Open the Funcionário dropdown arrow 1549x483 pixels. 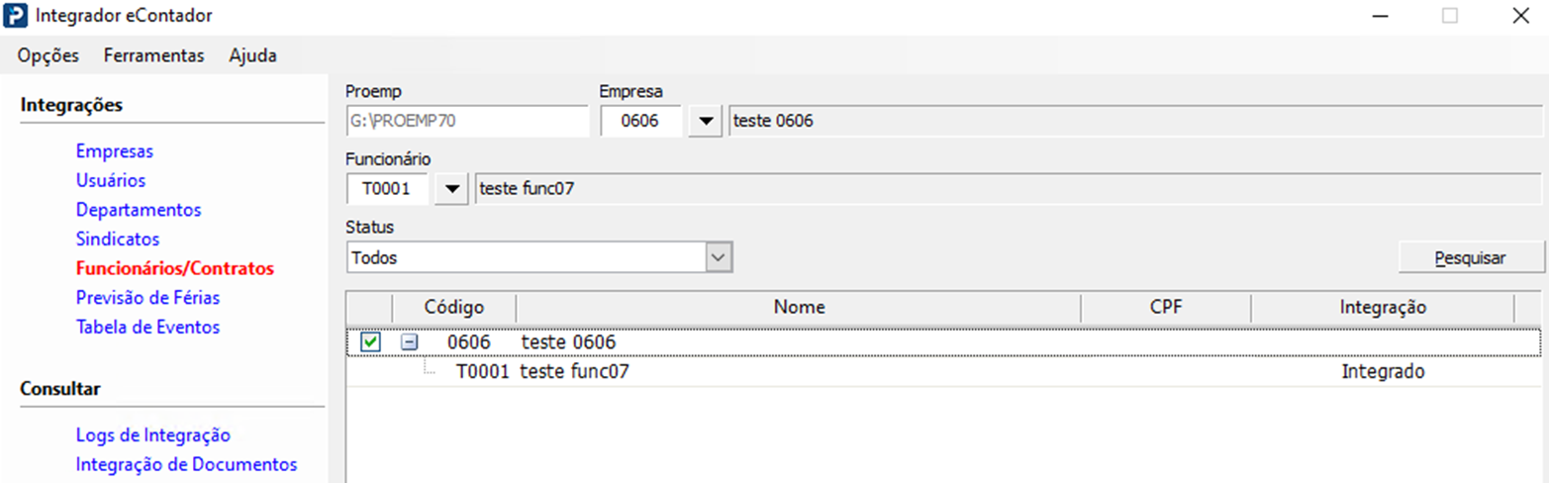(x=451, y=189)
